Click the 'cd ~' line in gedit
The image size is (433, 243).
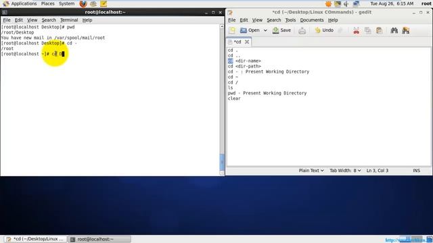coord(233,77)
